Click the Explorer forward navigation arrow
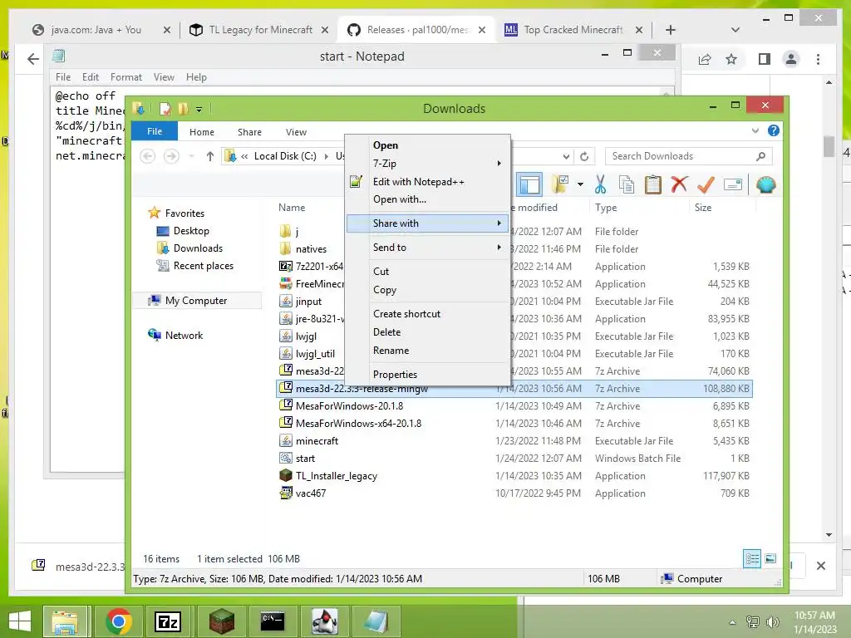 pyautogui.click(x=171, y=156)
